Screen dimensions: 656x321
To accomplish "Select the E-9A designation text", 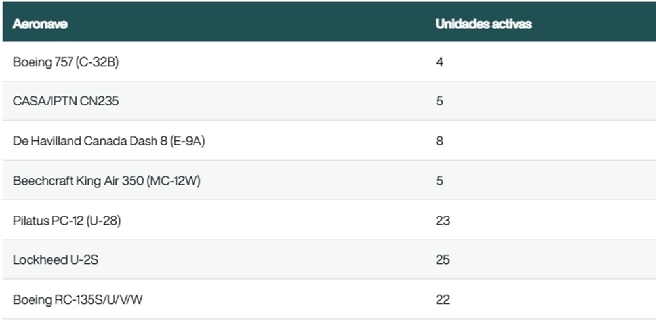I will pyautogui.click(x=188, y=141).
